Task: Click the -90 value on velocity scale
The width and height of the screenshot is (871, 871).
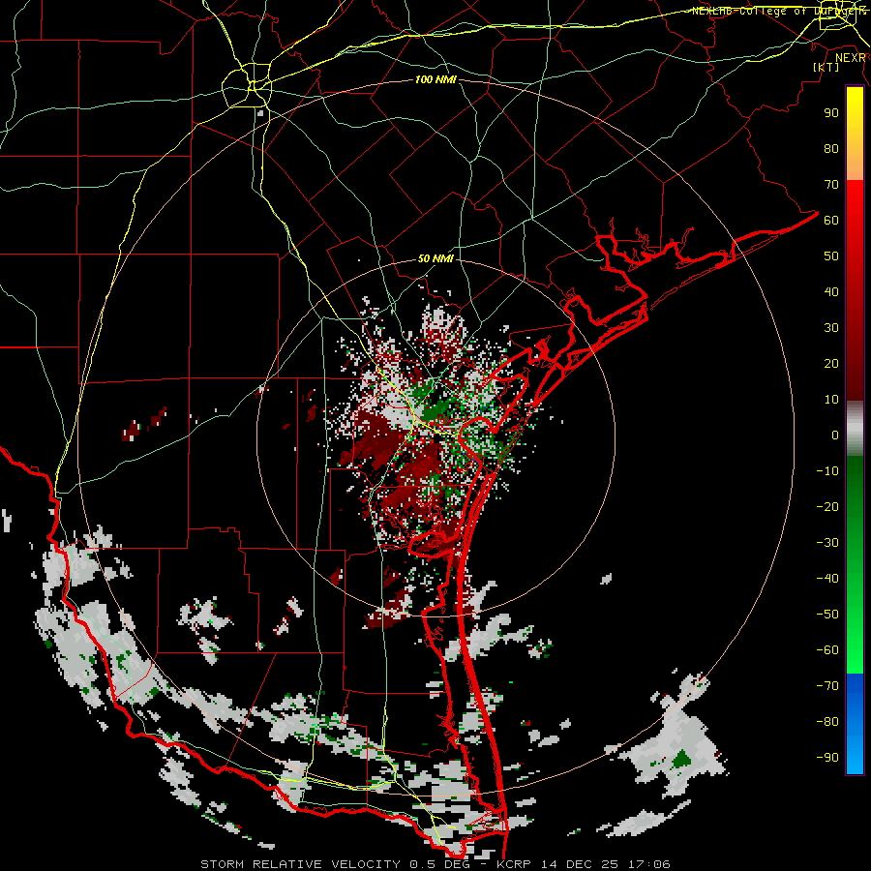Action: pyautogui.click(x=827, y=758)
